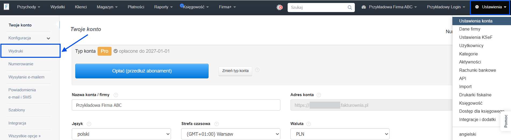This screenshot has width=511, height=140.
Task: Click the Zmień typ konta button
Action: coord(235,71)
